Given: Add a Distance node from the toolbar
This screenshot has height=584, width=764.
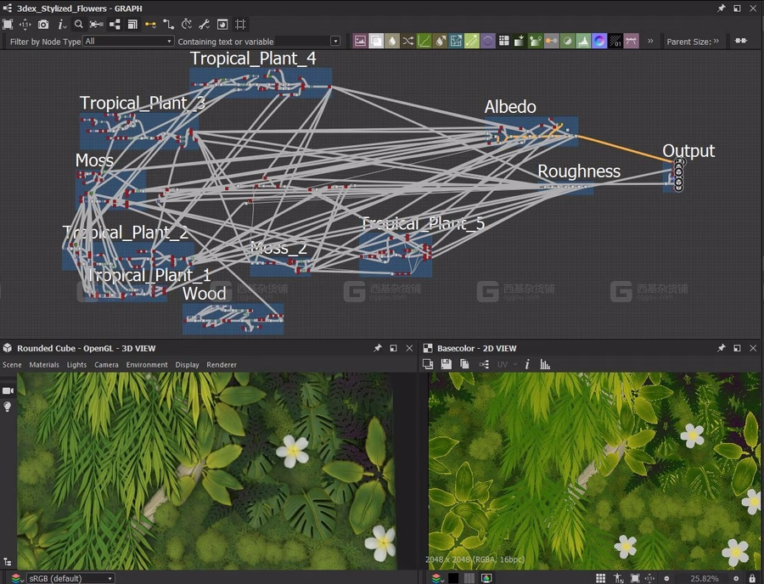Looking at the screenshot, I should pyautogui.click(x=472, y=41).
